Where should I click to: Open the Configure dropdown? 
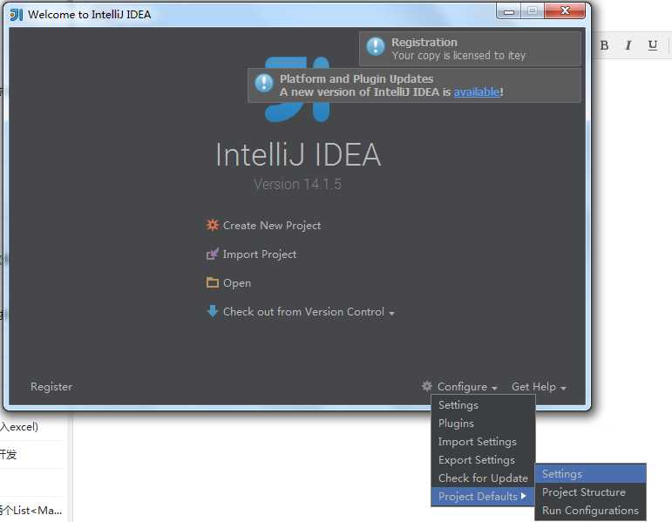coord(466,387)
